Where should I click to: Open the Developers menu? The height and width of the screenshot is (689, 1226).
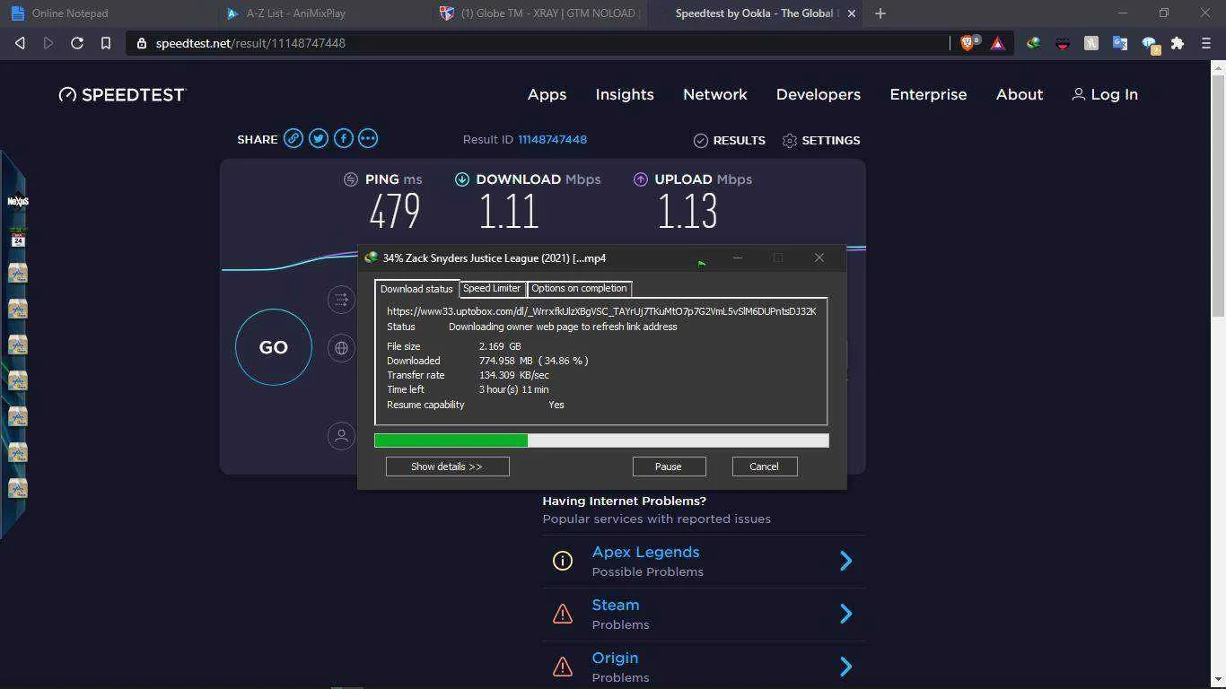(819, 94)
